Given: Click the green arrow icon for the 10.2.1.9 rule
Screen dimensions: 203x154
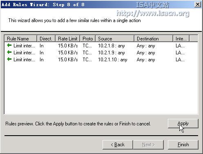Looking at the screenshot, I should tap(9, 52).
